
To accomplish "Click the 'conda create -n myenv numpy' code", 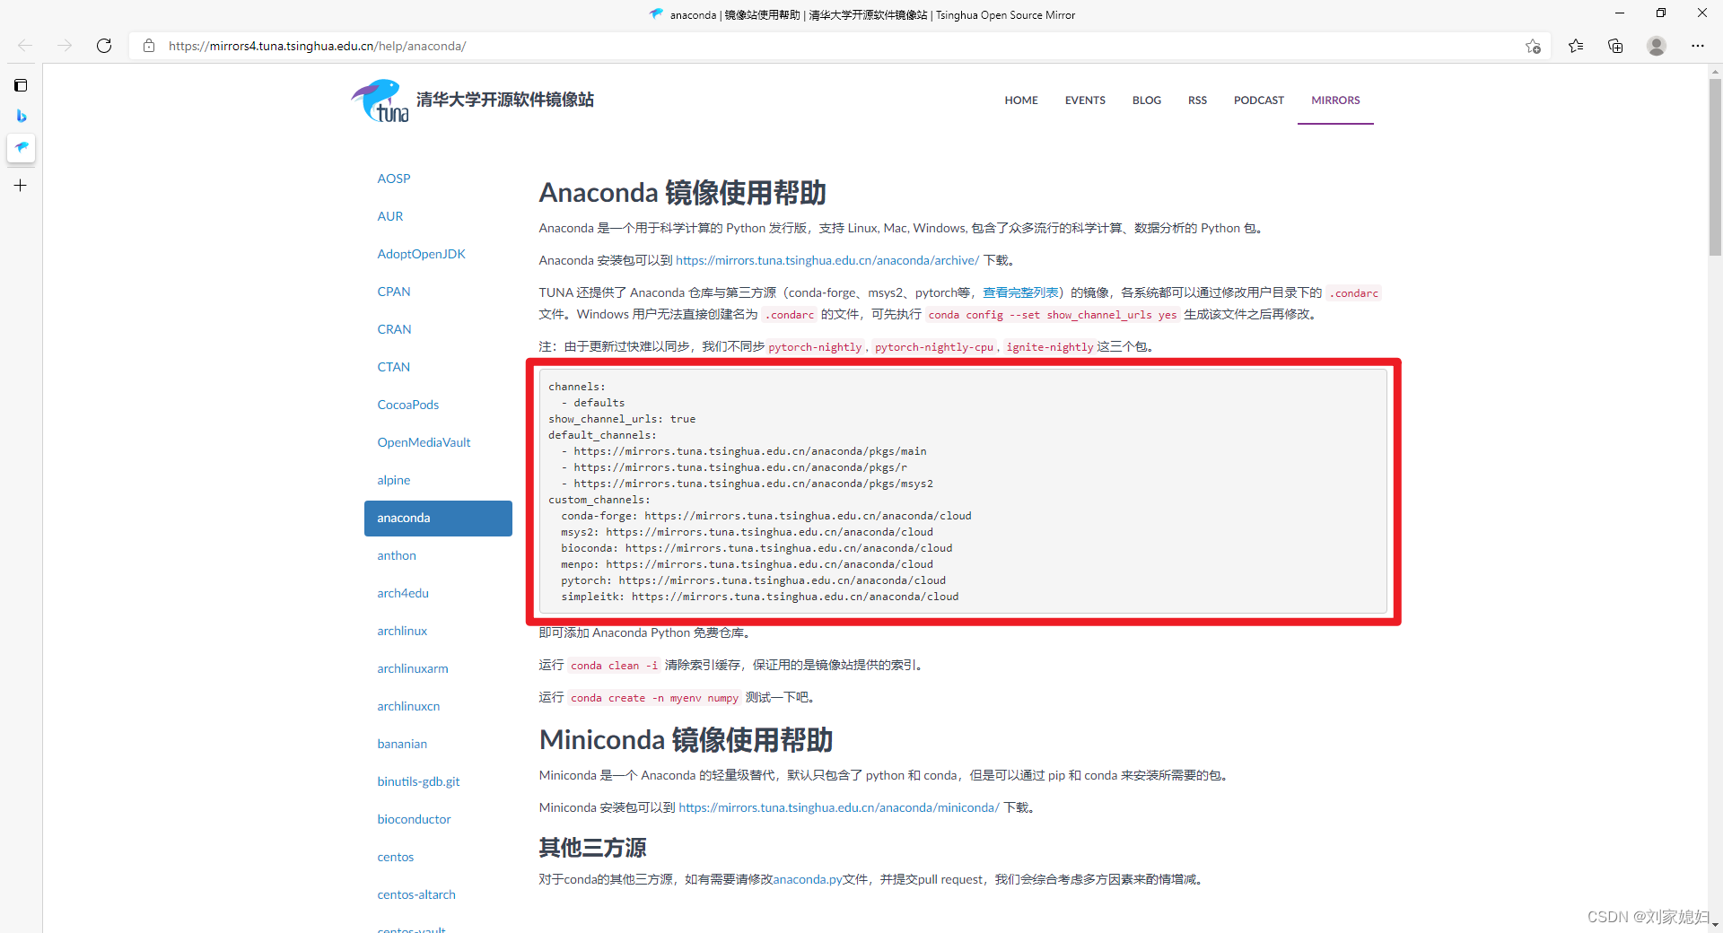I will pyautogui.click(x=654, y=698).
